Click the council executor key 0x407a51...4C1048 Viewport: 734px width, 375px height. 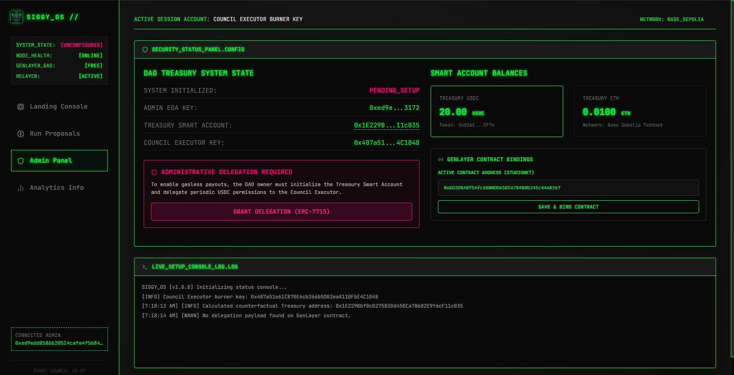(387, 143)
